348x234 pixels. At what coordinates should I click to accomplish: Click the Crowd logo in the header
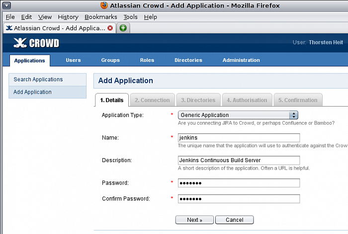click(x=36, y=43)
